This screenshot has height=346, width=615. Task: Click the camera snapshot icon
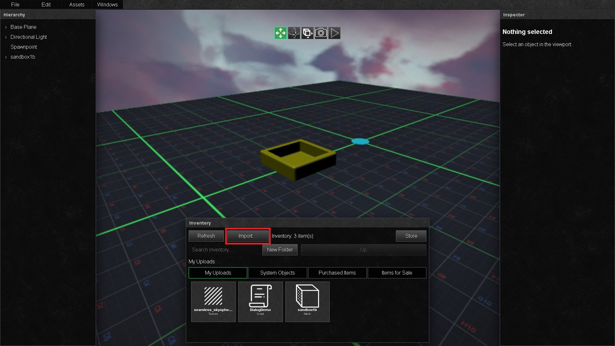coord(321,33)
